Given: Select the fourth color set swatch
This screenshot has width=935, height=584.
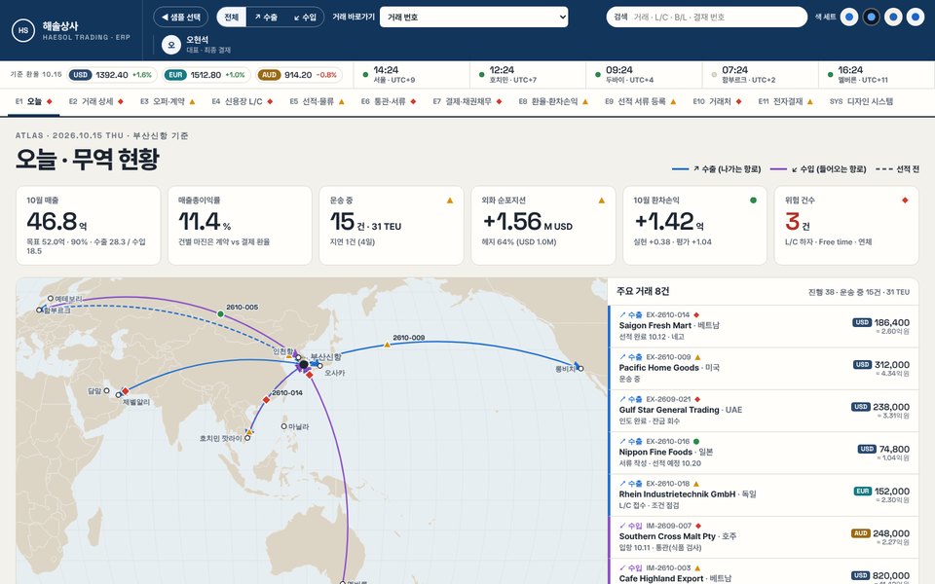Looking at the screenshot, I should [916, 18].
